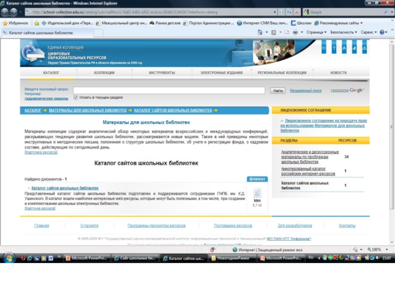
Task: Click the example query link 'гидравлические машины'
Action: 46,98
